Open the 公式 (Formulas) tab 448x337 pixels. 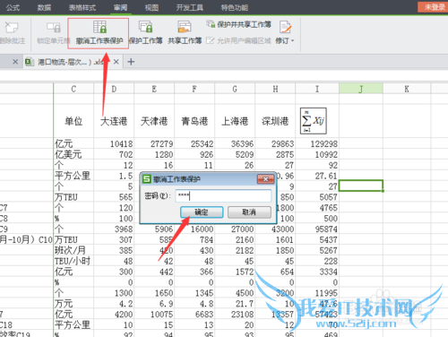pos(13,7)
